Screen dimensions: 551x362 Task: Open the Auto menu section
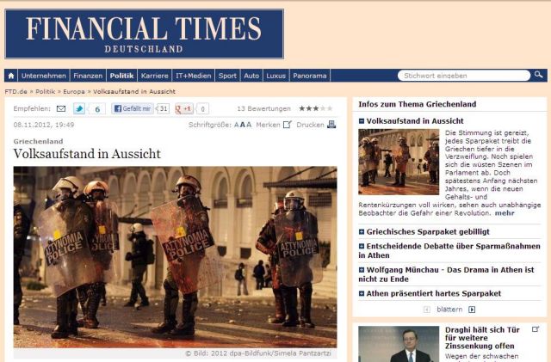tap(251, 76)
